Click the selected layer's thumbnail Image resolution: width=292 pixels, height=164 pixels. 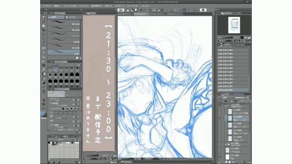pyautogui.click(x=230, y=118)
